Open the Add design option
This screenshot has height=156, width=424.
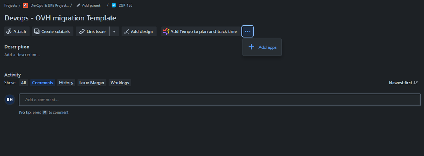[139, 31]
